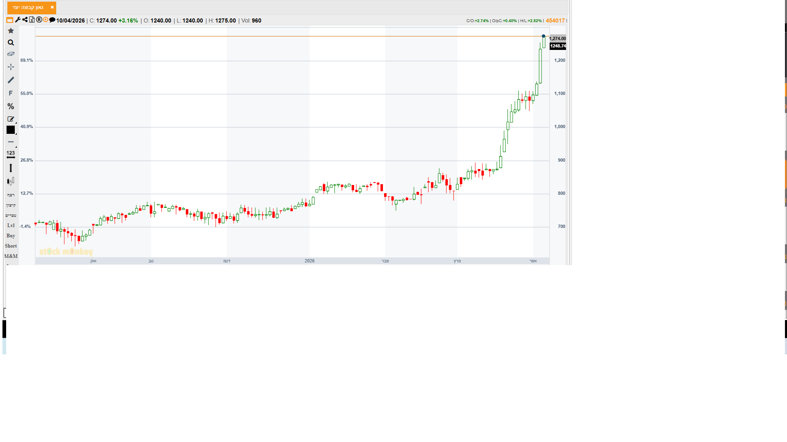Viewport: 787px width, 442px height.
Task: Click the favorites star icon
Action: click(x=11, y=31)
